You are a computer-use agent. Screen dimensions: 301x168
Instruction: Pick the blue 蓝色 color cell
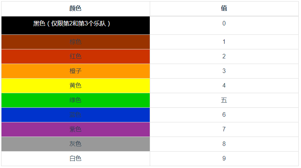[x=75, y=114]
